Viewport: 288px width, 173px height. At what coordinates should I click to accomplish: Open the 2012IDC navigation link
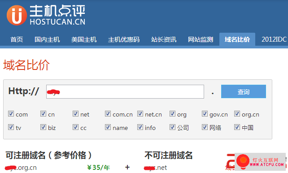[x=274, y=39]
